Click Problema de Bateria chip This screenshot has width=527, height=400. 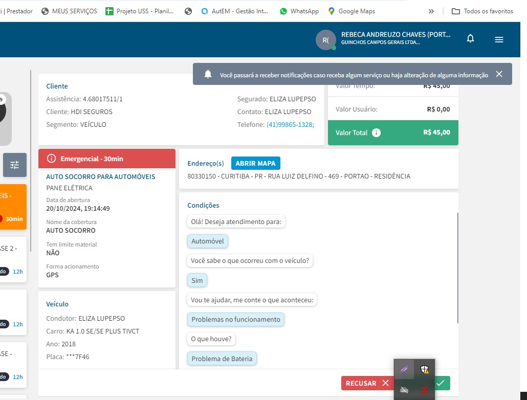coord(222,359)
